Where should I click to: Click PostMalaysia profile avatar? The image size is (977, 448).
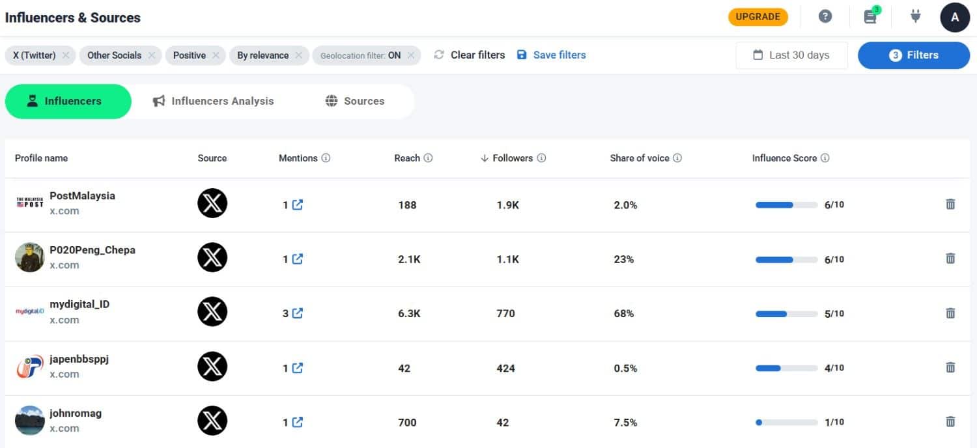[x=30, y=203]
